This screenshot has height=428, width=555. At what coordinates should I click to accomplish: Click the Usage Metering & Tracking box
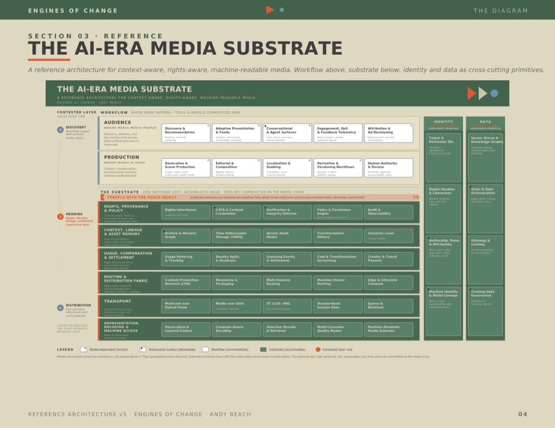186,259
